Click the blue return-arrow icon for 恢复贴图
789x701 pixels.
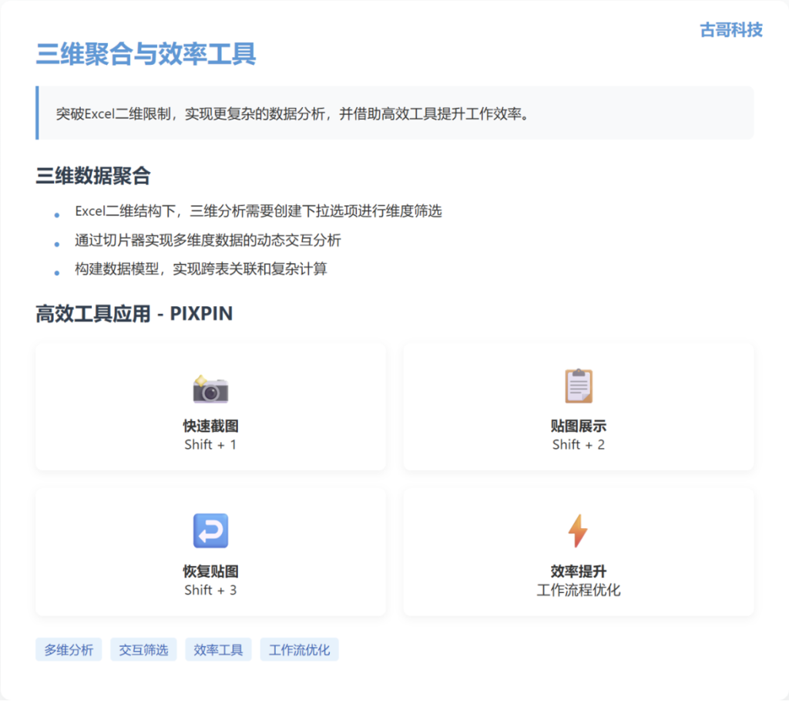210,531
